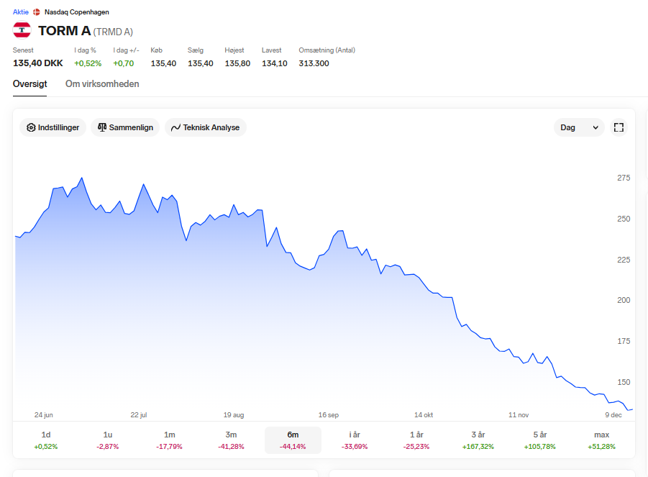Click the Senest column label

(23, 50)
